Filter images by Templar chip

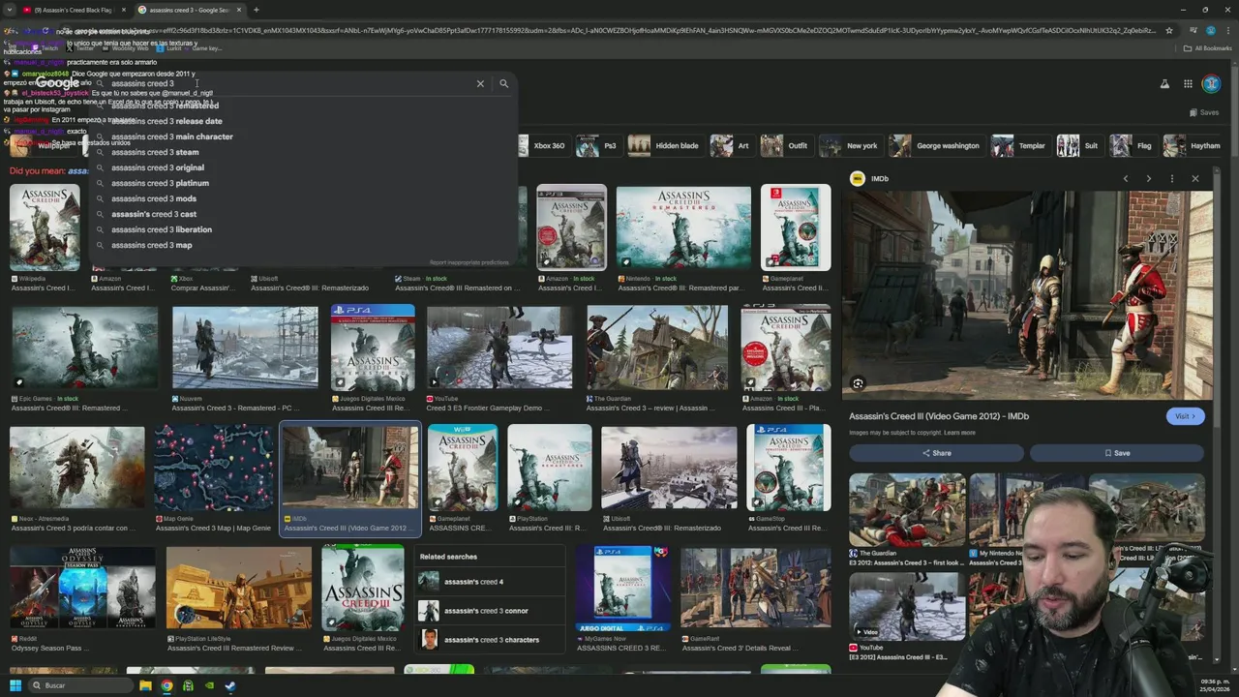click(x=1019, y=146)
